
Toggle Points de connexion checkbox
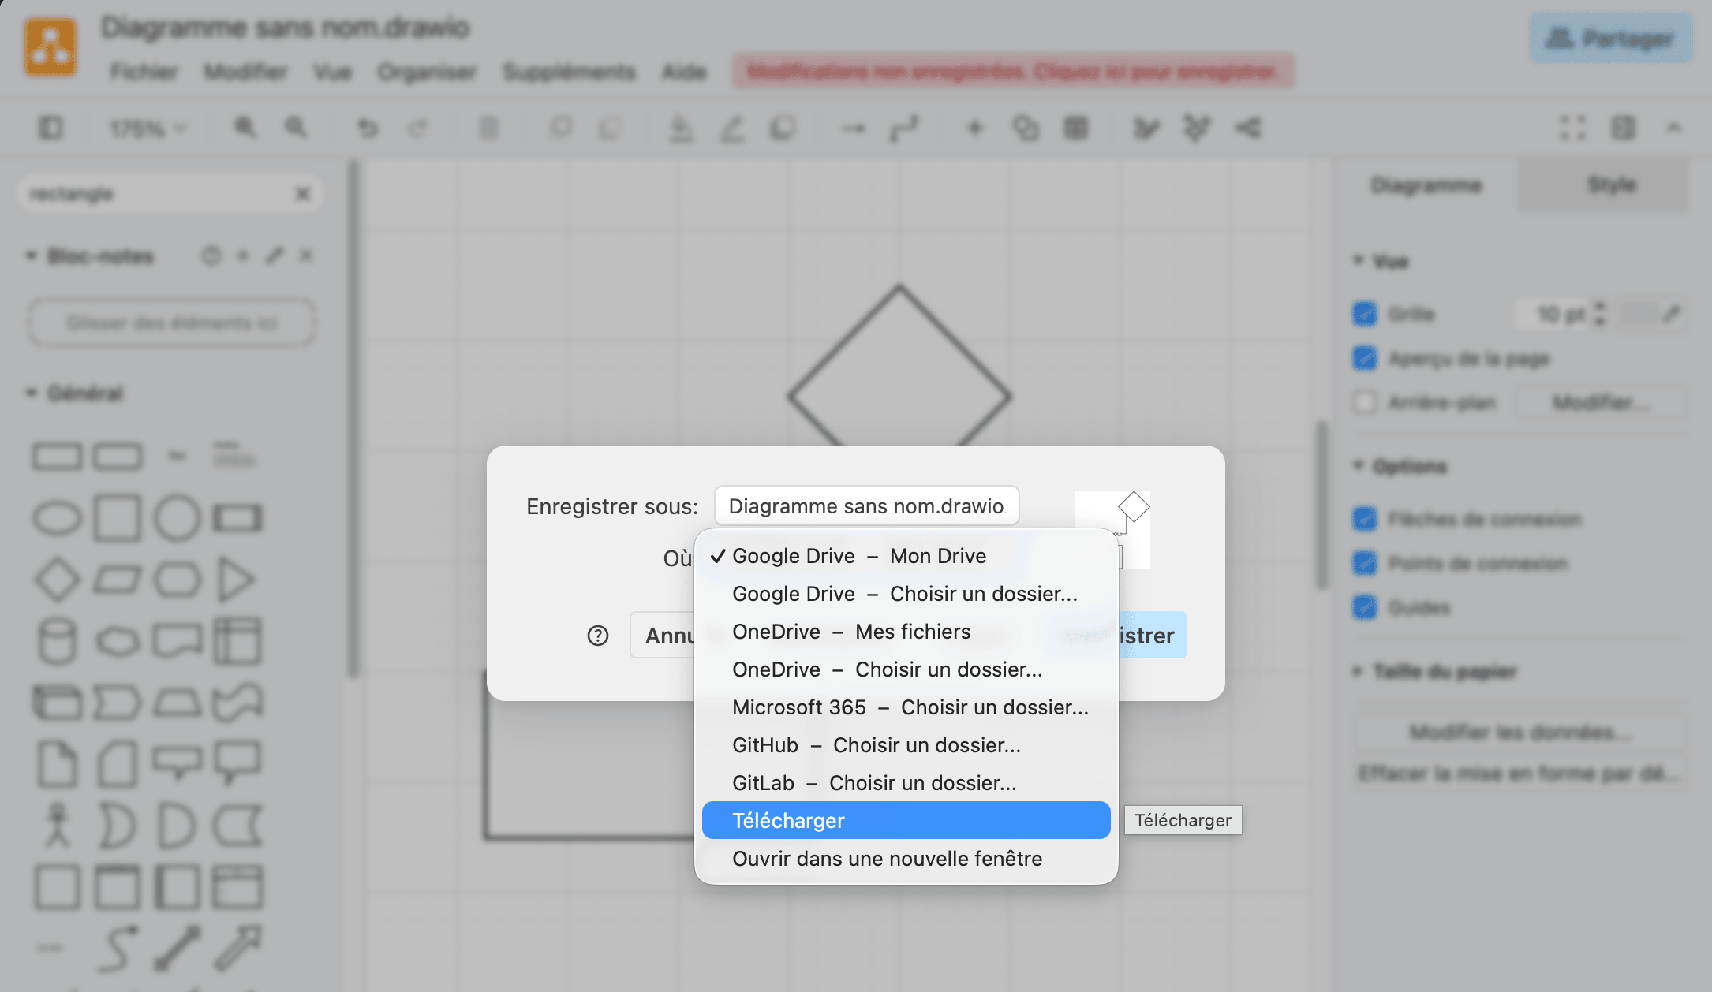(x=1364, y=563)
